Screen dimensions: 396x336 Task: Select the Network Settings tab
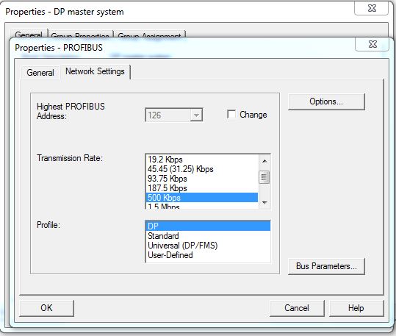point(95,71)
